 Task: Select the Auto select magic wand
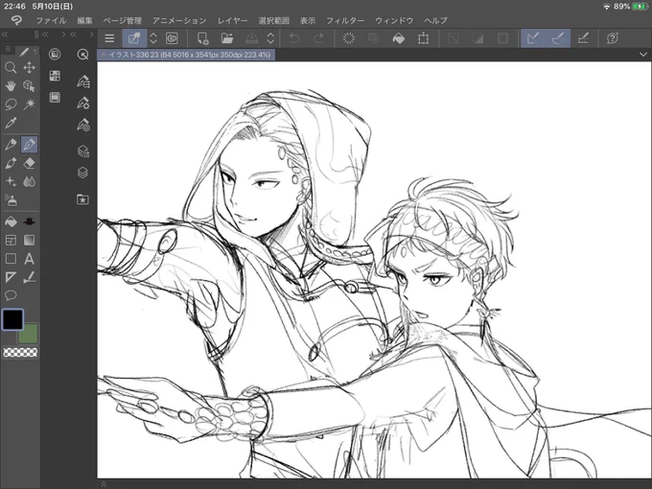tap(29, 104)
